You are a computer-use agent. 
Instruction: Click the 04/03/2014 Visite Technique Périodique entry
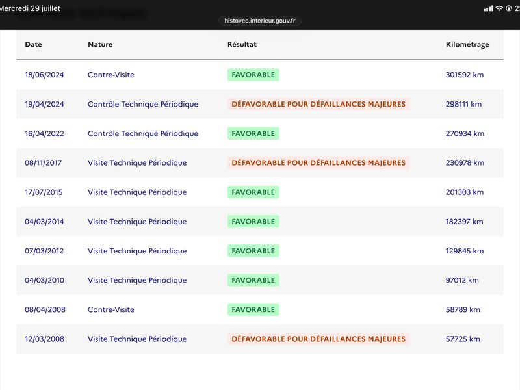[137, 222]
